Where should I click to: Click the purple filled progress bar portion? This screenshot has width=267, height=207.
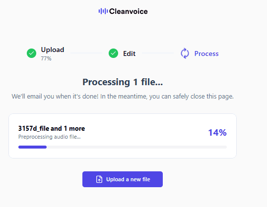coord(33,147)
